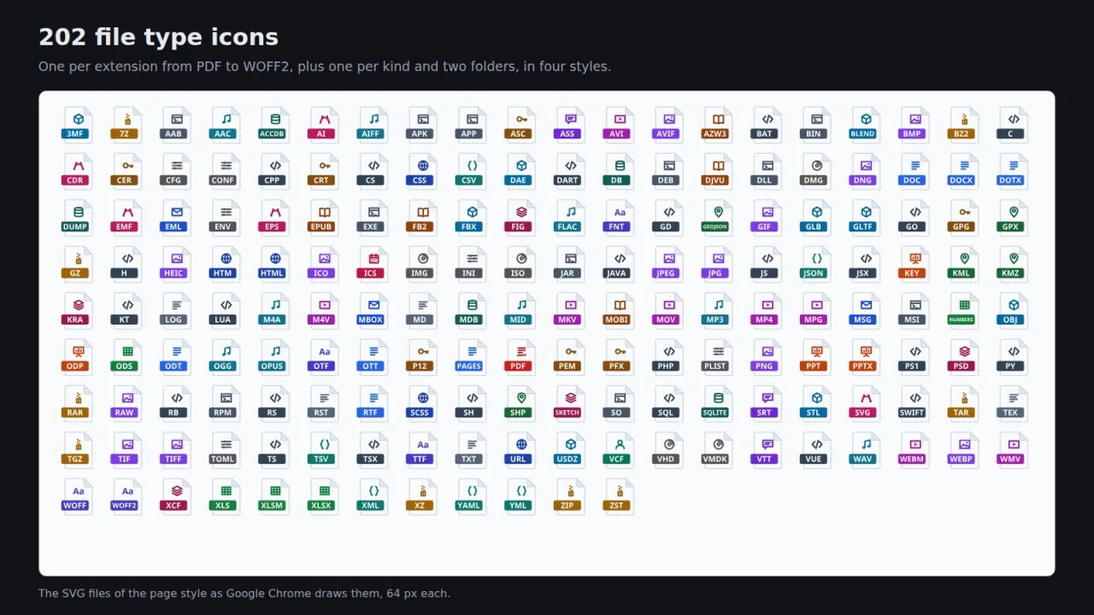
Task: Choose the CDR file icon
Action: click(x=78, y=171)
